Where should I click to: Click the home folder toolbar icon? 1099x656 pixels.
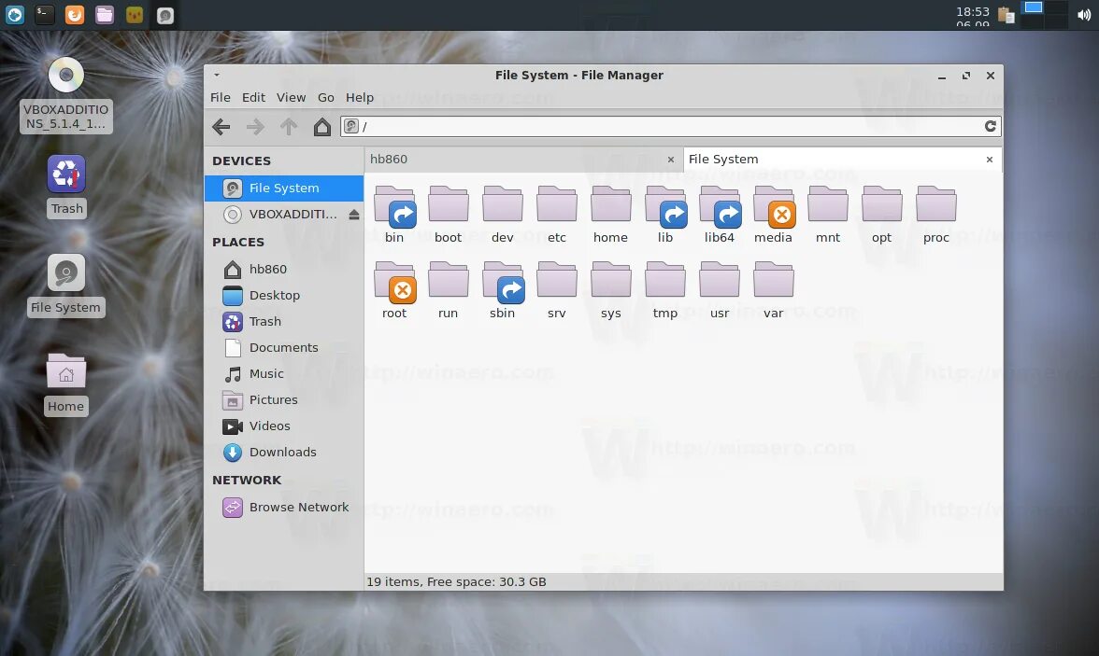(321, 127)
